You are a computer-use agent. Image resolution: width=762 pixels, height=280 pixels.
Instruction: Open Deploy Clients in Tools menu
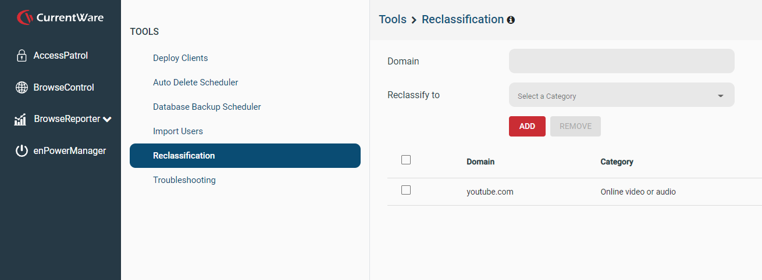pos(180,58)
